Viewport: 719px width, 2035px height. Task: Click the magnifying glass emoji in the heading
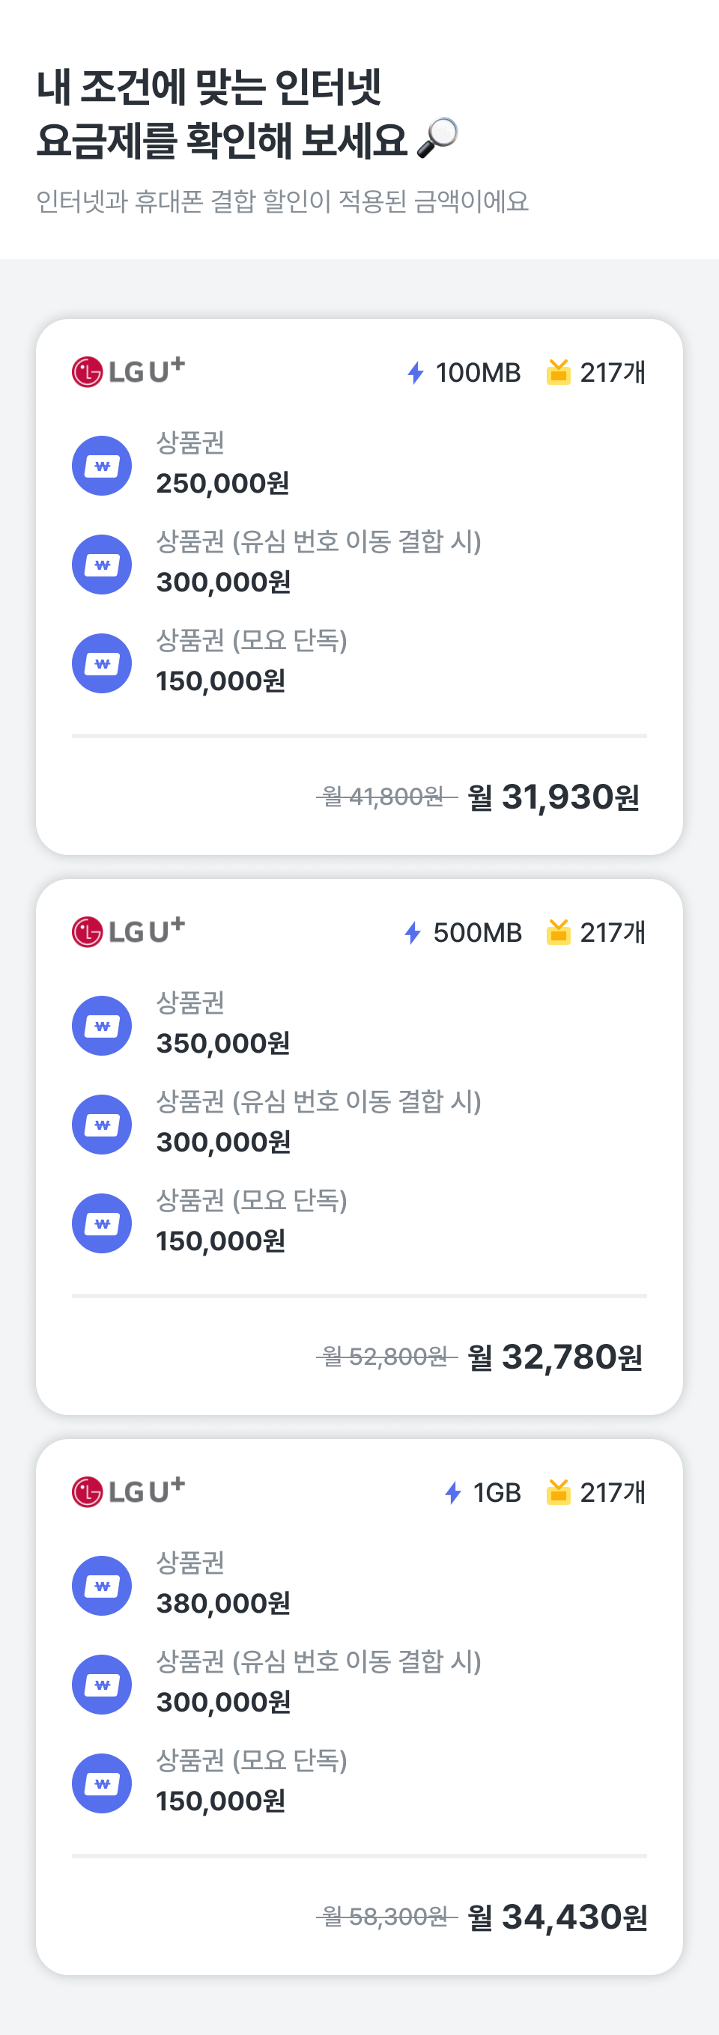click(437, 139)
